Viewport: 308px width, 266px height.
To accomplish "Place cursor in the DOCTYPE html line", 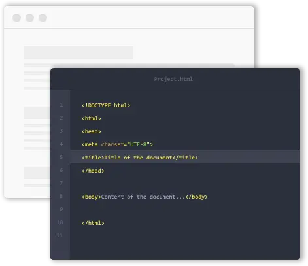I will point(106,105).
